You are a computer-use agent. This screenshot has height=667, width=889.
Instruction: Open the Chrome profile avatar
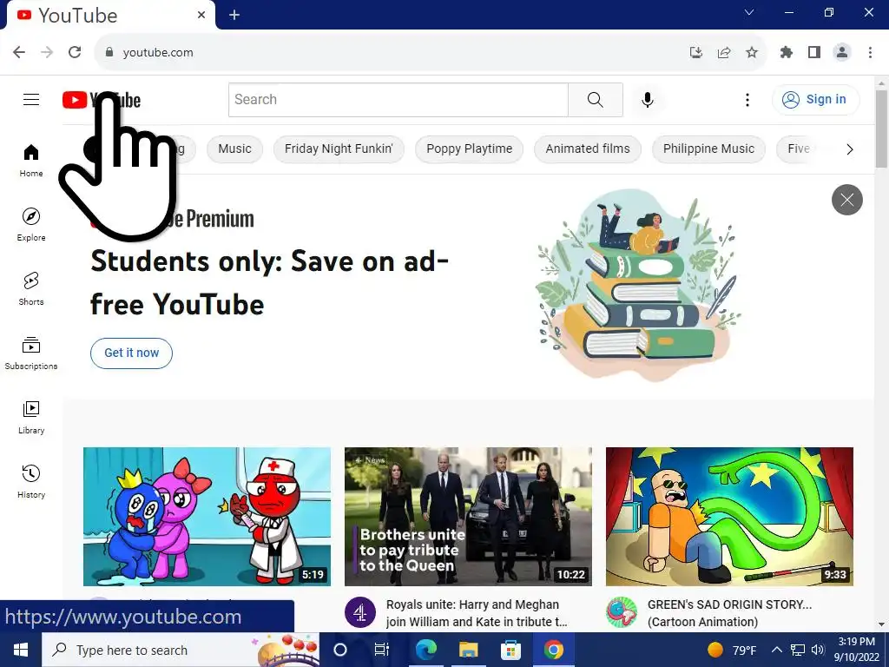point(842,53)
